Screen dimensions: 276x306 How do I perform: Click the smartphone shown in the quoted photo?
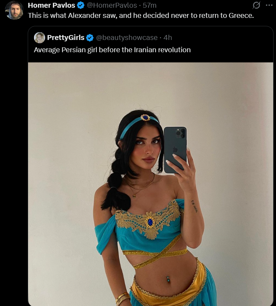pyautogui.click(x=175, y=150)
